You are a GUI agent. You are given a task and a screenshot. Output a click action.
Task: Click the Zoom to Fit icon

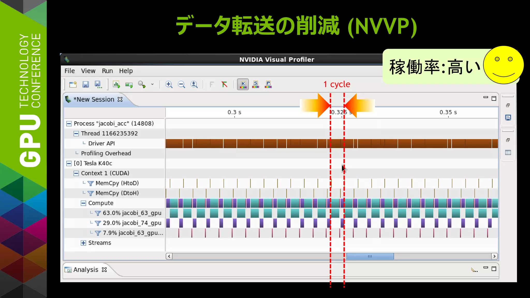point(194,84)
